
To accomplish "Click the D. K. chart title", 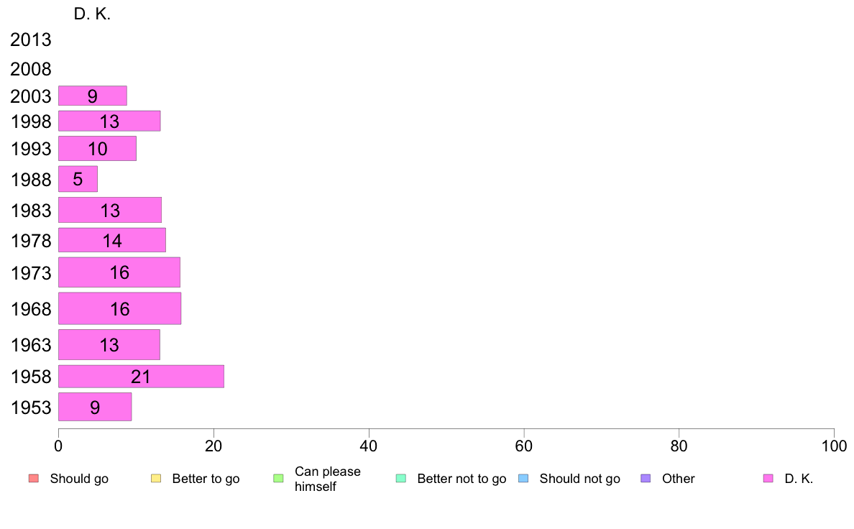I will click(92, 14).
